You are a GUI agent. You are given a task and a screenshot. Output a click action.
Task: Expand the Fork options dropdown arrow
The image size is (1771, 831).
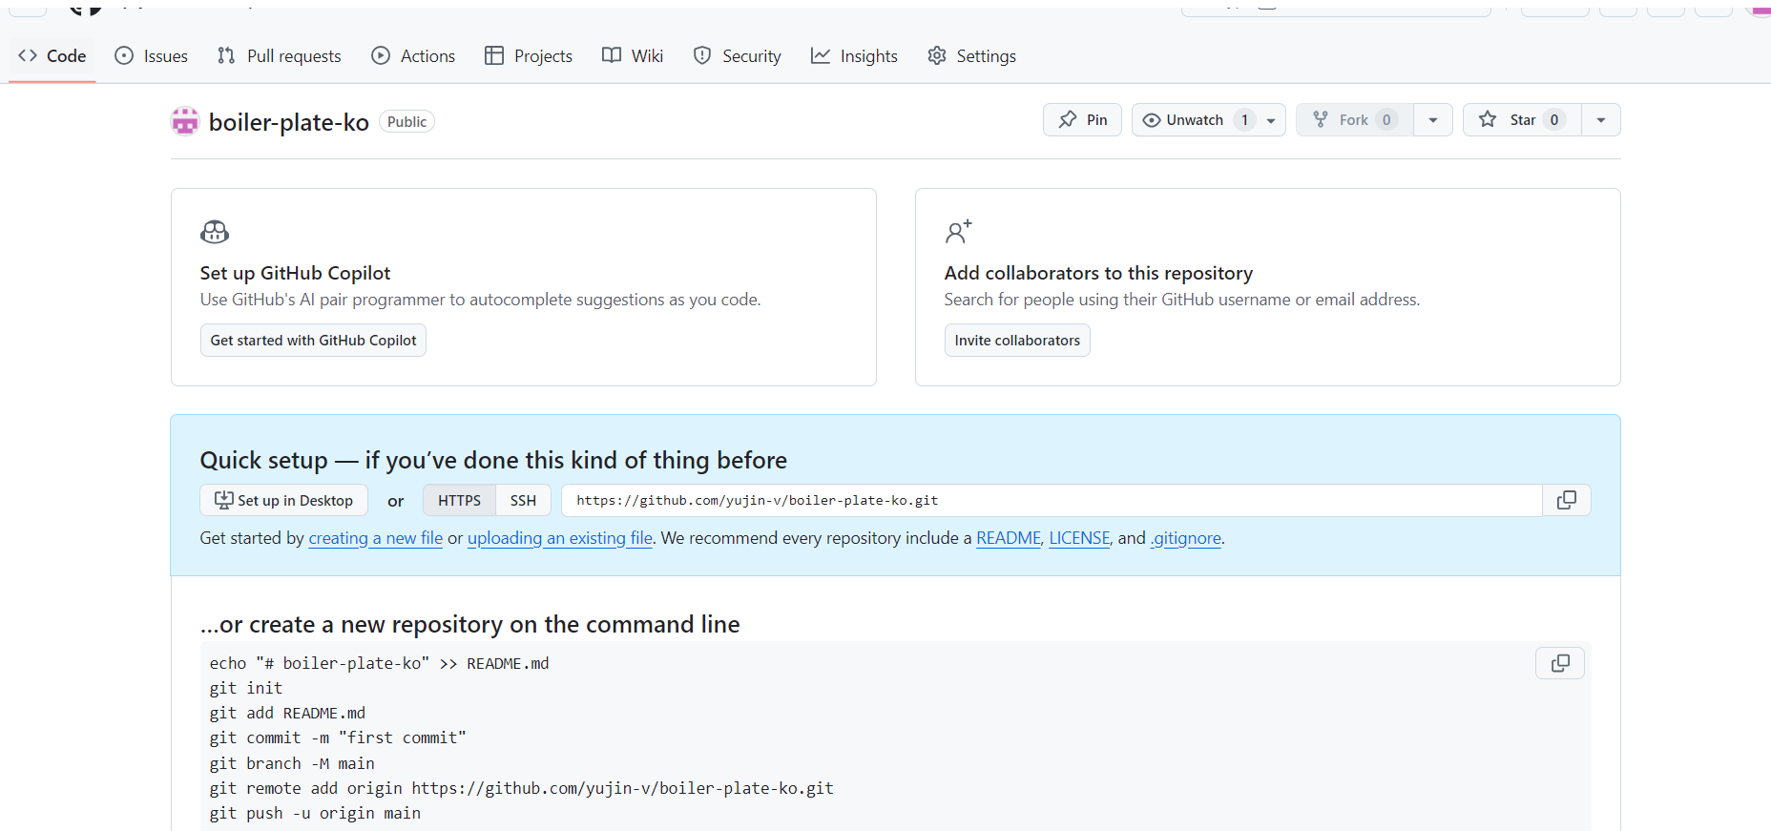(1433, 120)
